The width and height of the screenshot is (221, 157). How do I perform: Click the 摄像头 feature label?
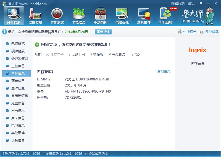pyautogui.click(x=98, y=54)
